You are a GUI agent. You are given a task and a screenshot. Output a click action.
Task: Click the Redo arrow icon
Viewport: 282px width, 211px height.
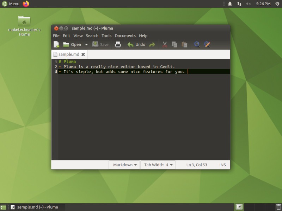pos(152,45)
